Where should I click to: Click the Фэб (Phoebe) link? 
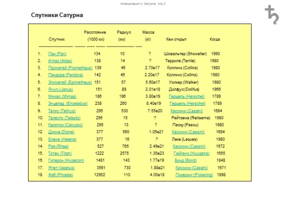[60, 175]
